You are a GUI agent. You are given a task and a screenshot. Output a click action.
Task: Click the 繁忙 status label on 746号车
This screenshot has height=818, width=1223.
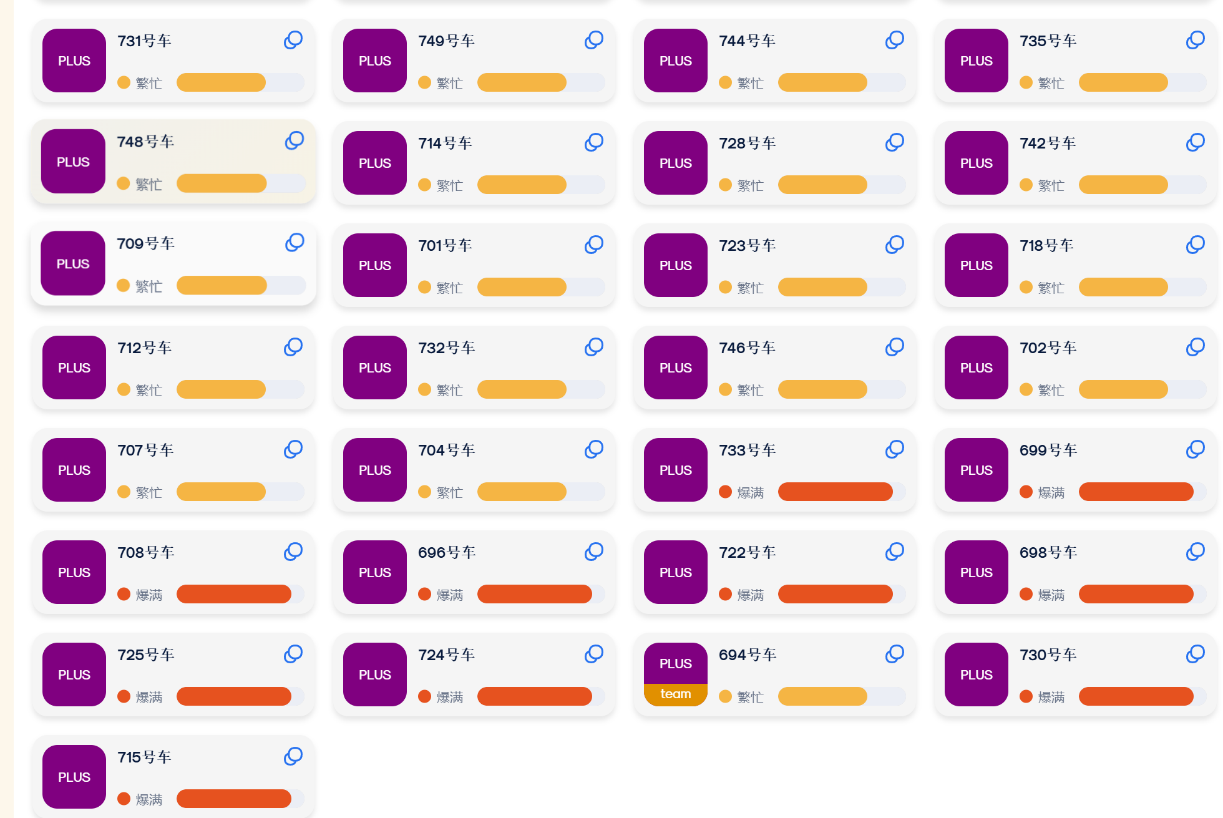point(750,390)
